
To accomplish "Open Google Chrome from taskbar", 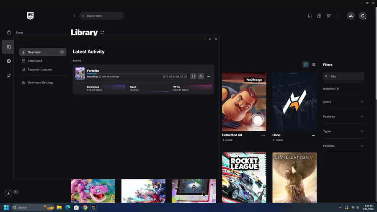I will click(85, 207).
